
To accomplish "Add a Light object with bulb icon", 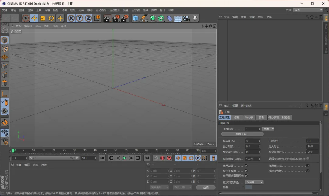I will click(195, 18).
